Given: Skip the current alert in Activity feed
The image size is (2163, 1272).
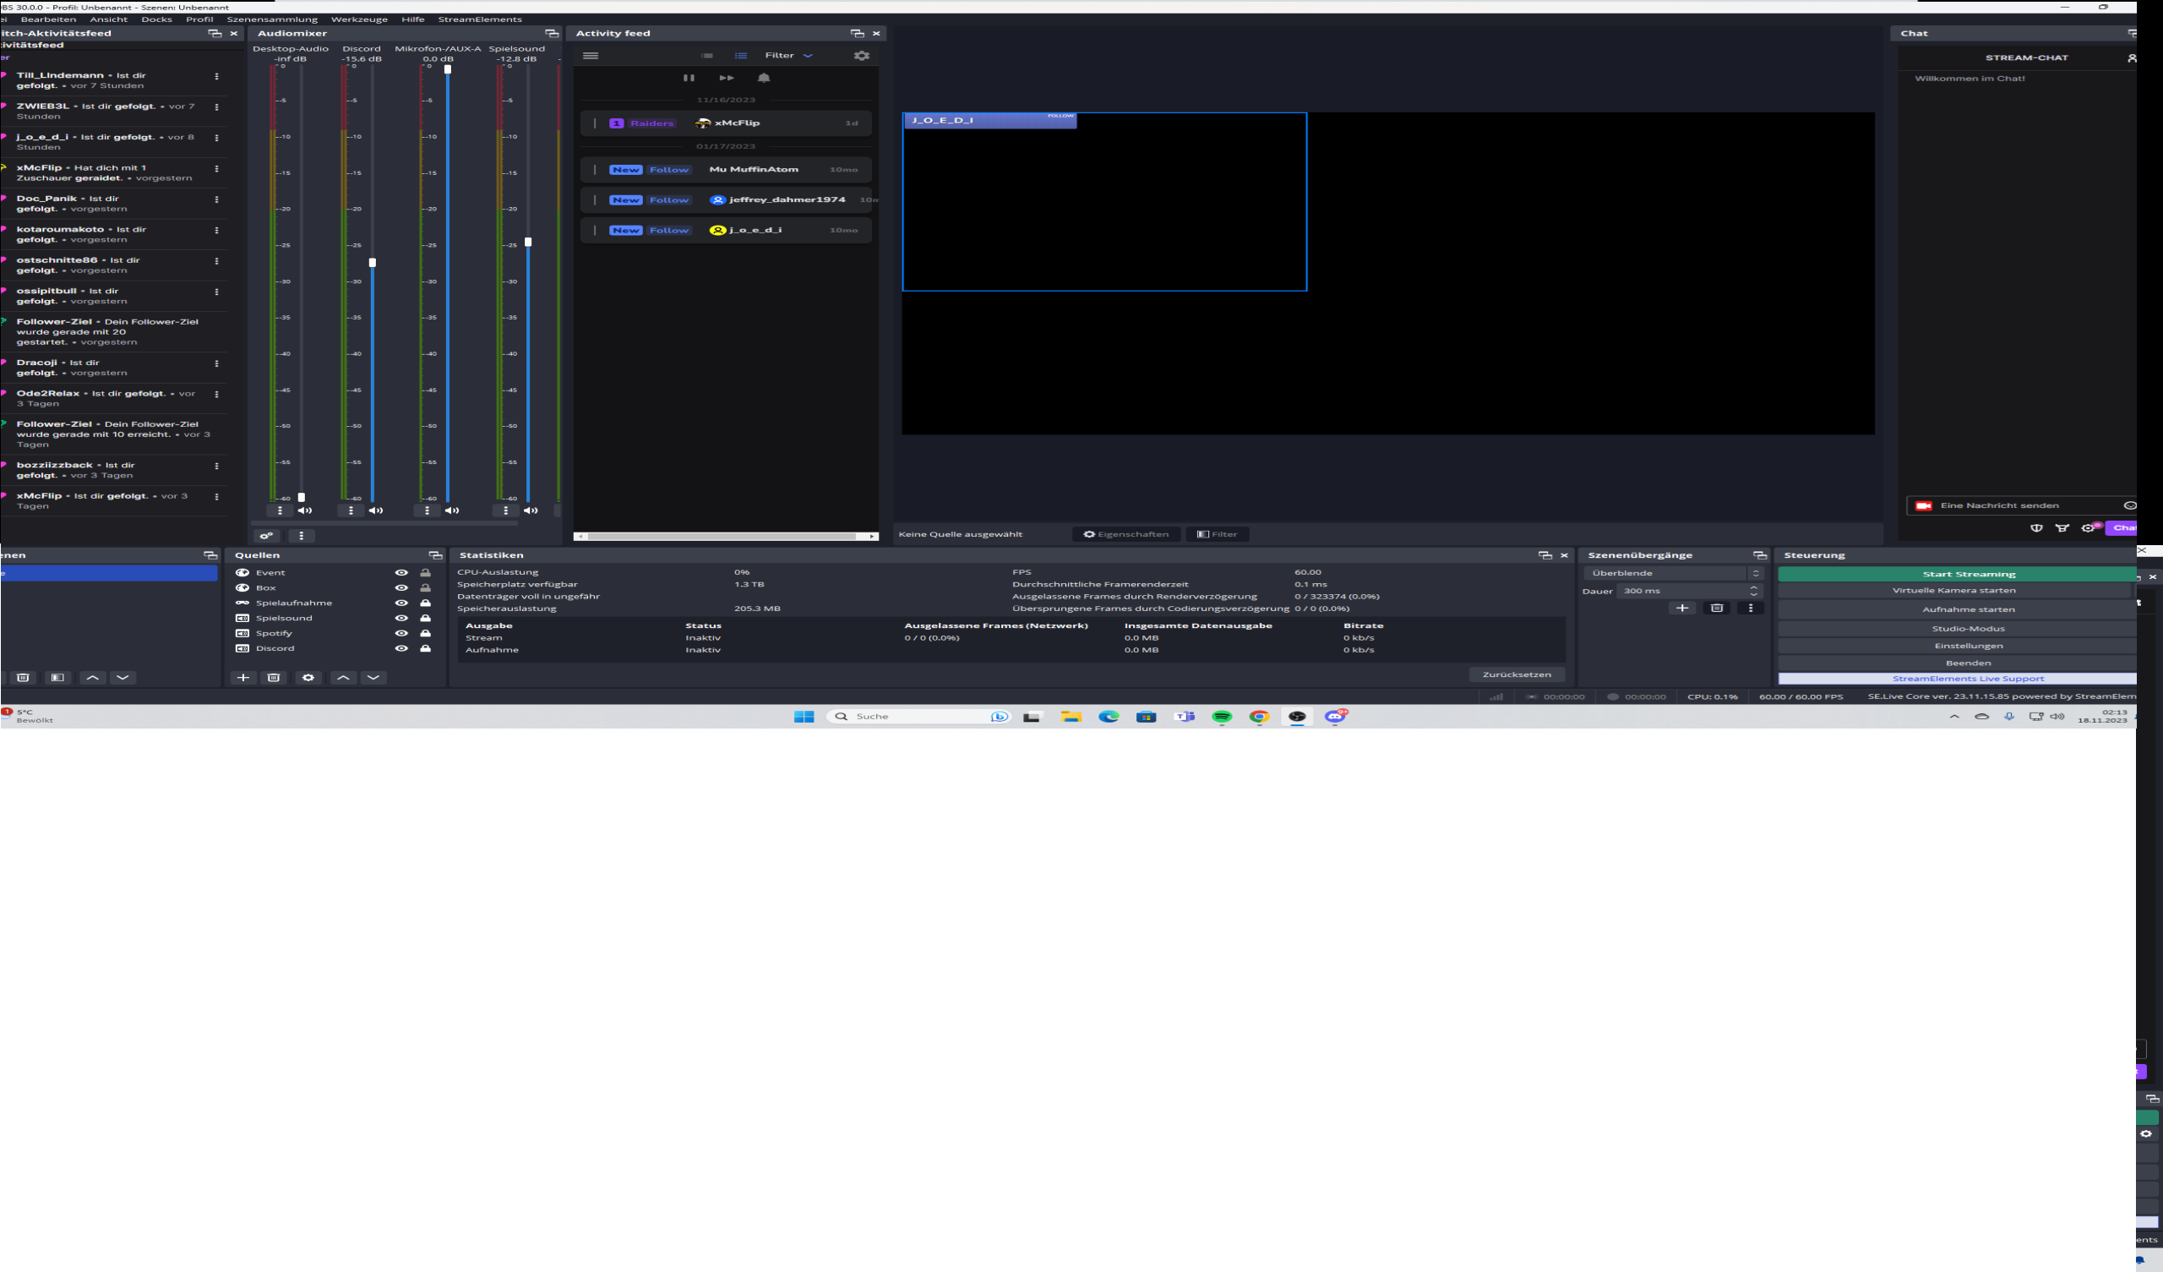Looking at the screenshot, I should coord(726,78).
